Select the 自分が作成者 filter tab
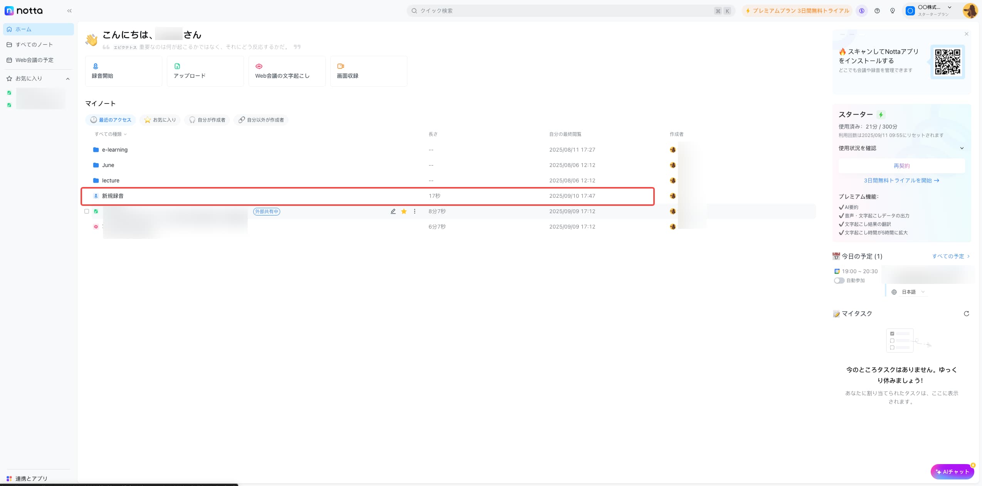The height and width of the screenshot is (486, 982). [207, 120]
